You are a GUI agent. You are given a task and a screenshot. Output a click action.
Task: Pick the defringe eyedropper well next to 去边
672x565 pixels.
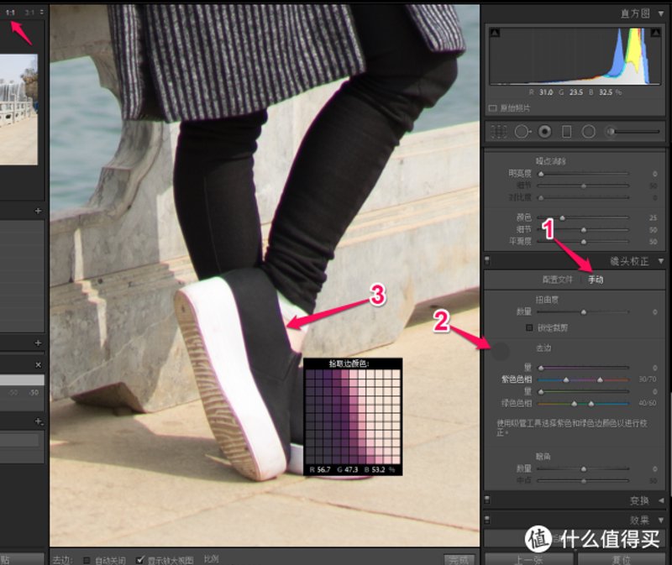[x=499, y=351]
